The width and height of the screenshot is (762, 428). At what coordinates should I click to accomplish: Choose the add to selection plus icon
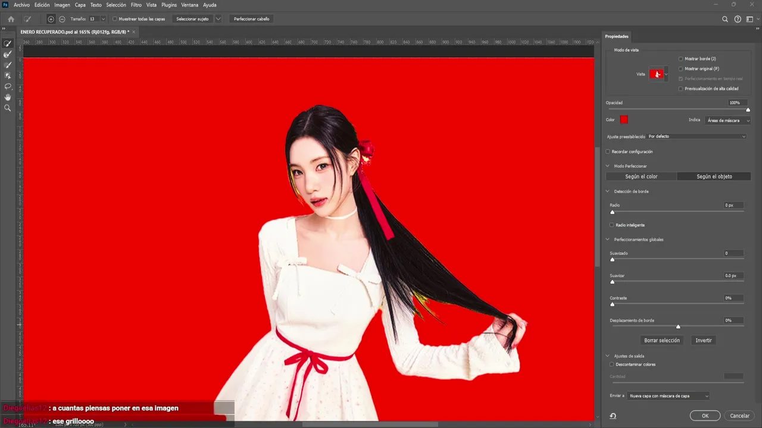(51, 19)
